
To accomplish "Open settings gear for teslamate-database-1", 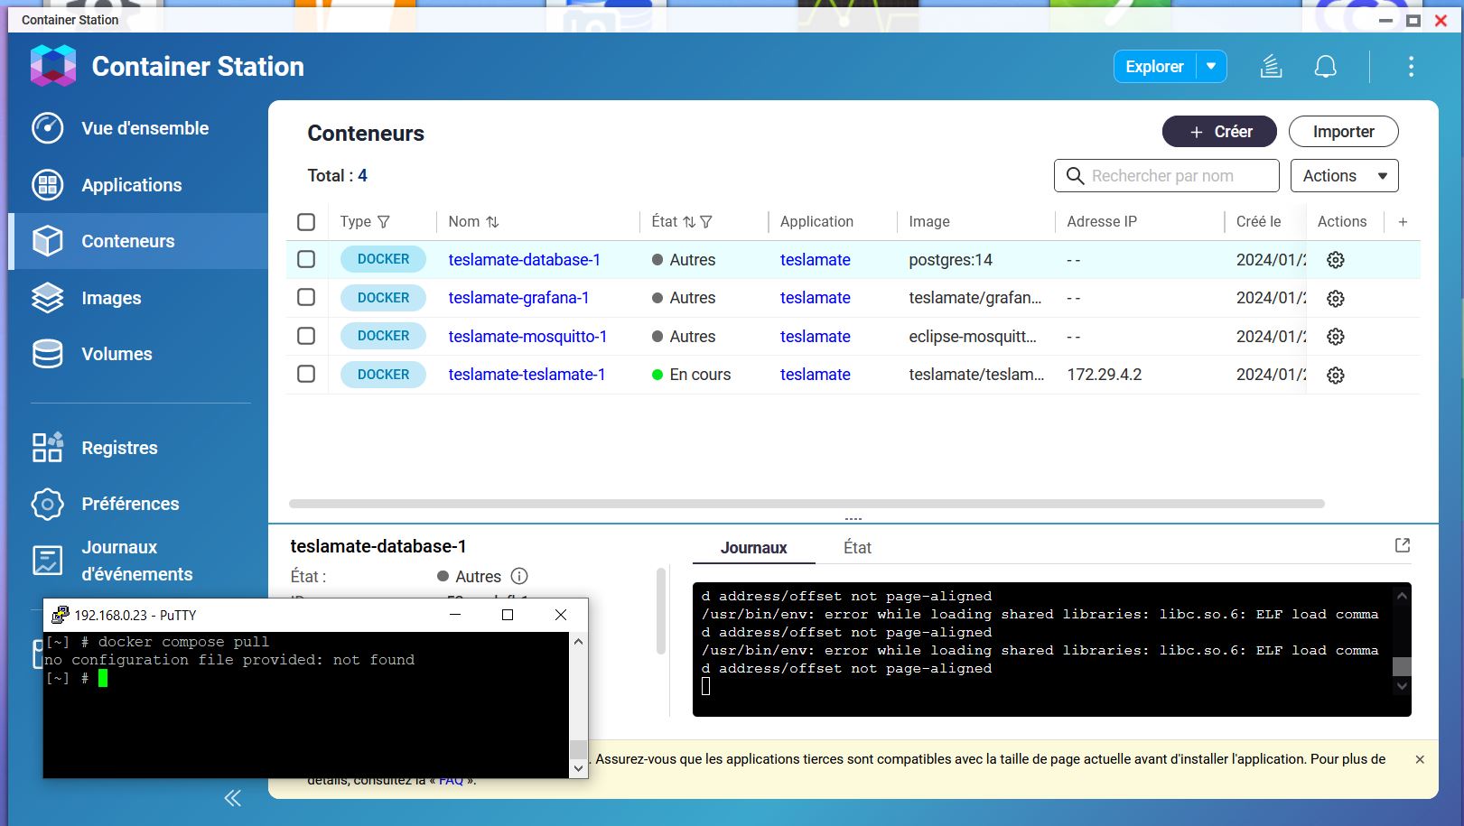I will (1336, 260).
